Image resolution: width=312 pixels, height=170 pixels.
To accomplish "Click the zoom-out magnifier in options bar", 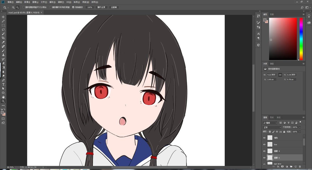I will click(x=17, y=7).
